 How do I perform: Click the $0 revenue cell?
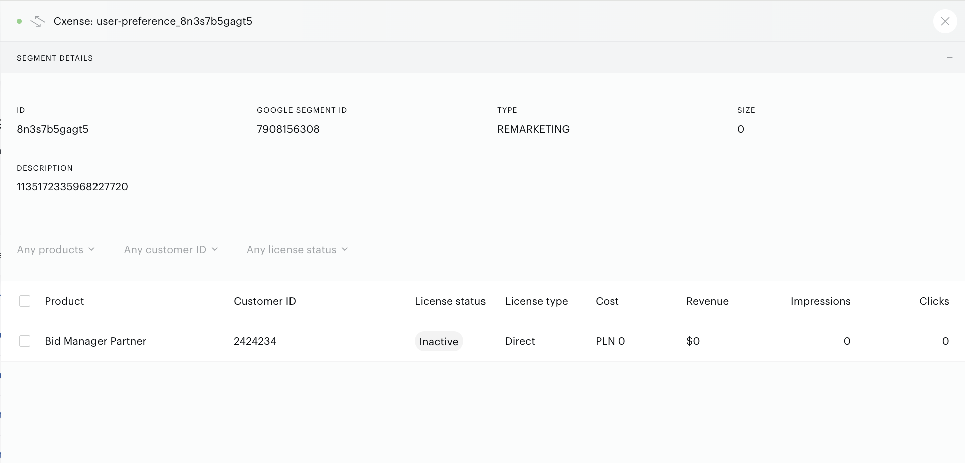click(x=693, y=341)
